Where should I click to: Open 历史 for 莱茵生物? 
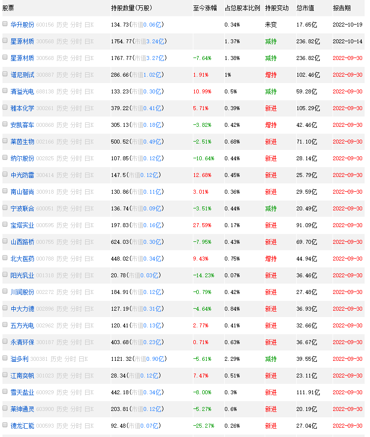click(62, 142)
